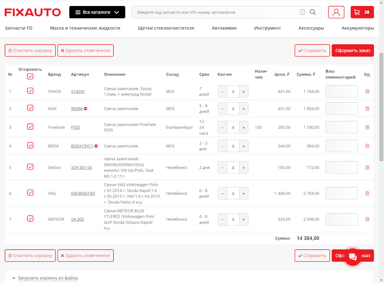This screenshot has height=283, width=384.
Task: Open article link 329 301-SX
Action: coord(82,167)
